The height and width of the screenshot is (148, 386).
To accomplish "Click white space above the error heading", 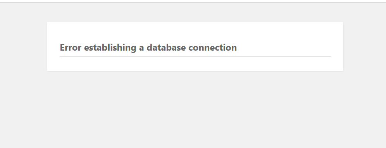I will 195,32.
